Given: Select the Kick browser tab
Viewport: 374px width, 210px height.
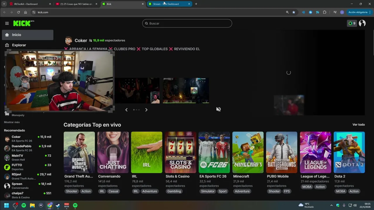Looking at the screenshot, I should point(123,4).
